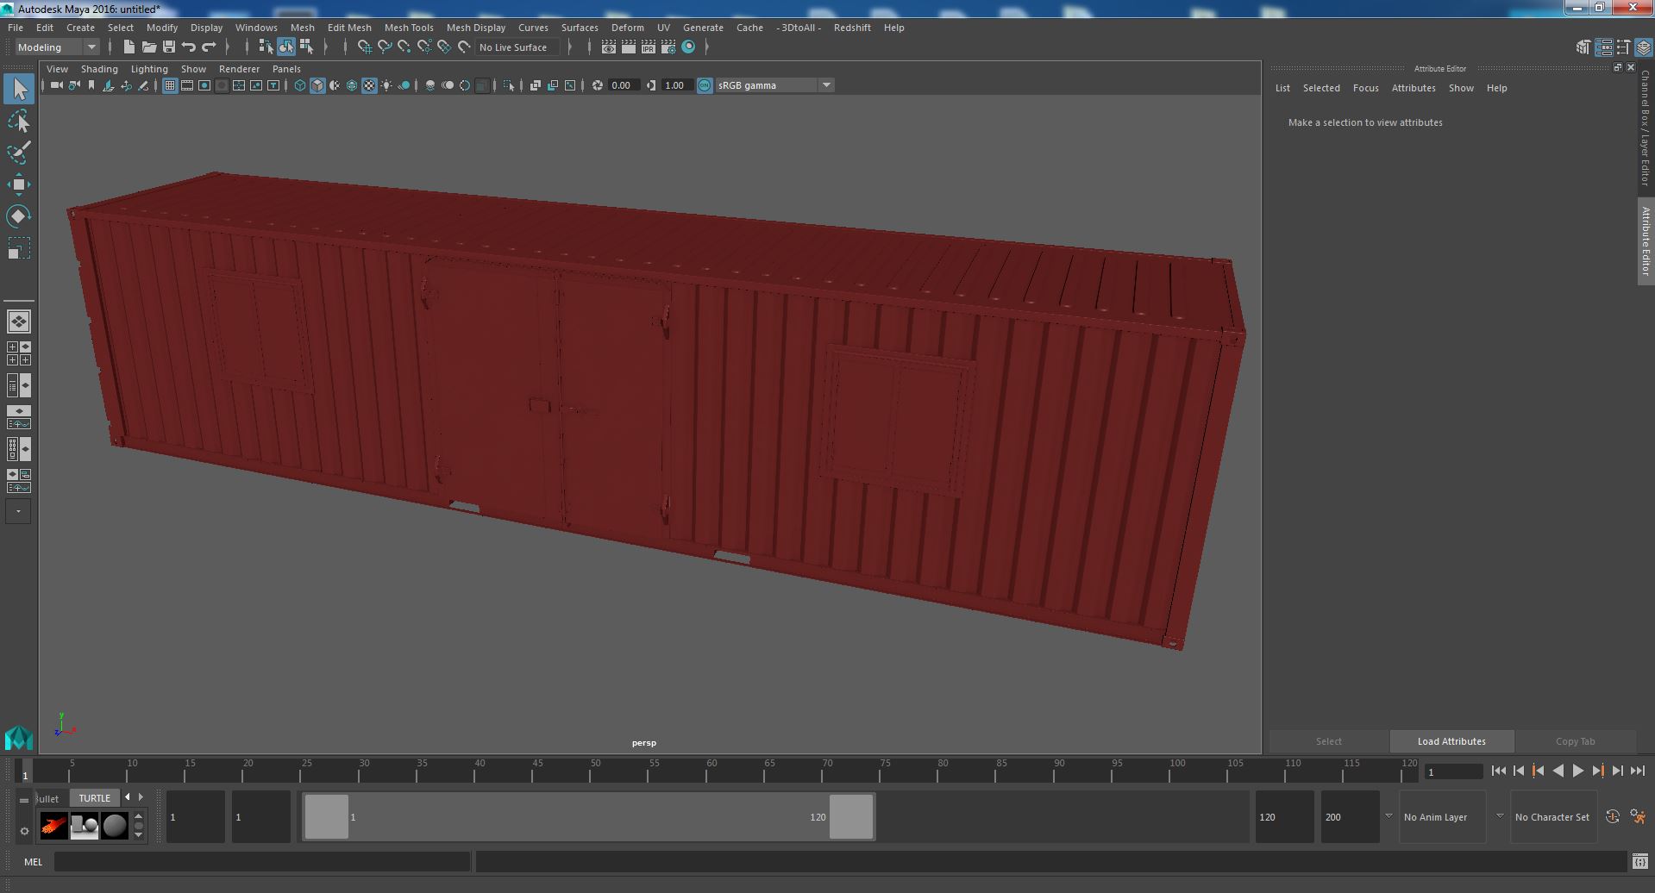Enable snap to view planes

pyautogui.click(x=444, y=47)
